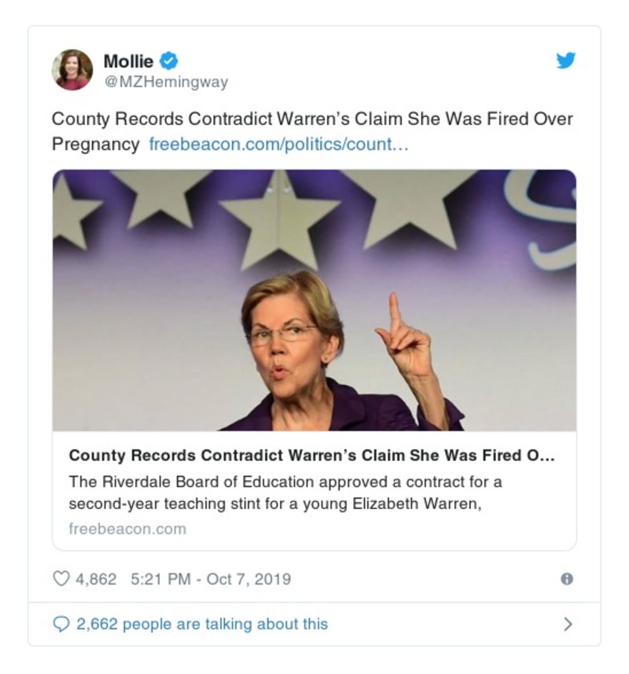Click the grey freebeacon.com card domain
The width and height of the screenshot is (629, 674).
point(127,529)
